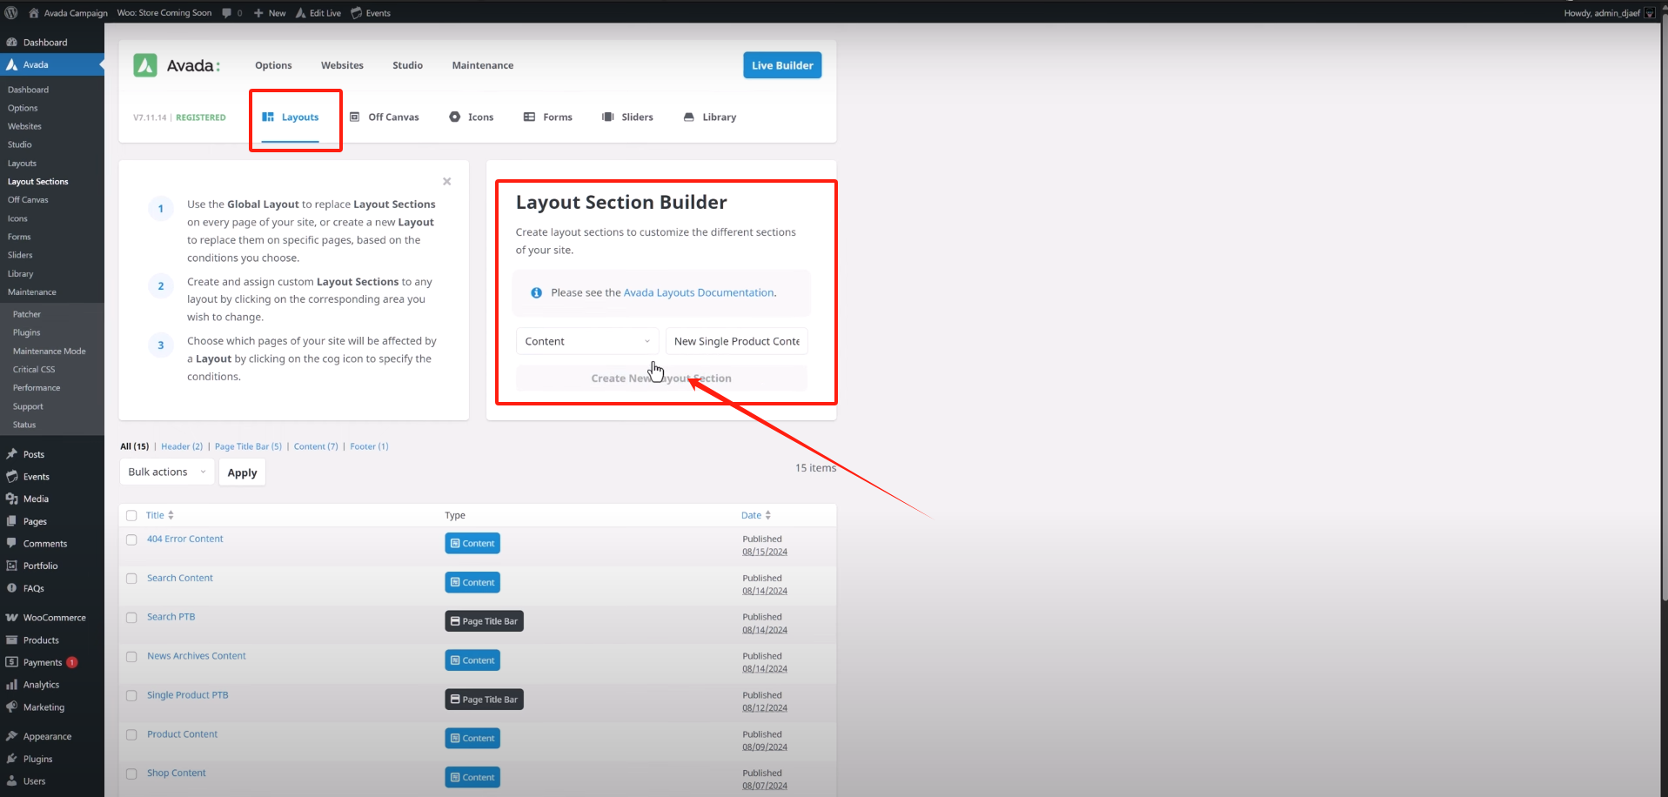Click the Live Builder button

click(781, 65)
